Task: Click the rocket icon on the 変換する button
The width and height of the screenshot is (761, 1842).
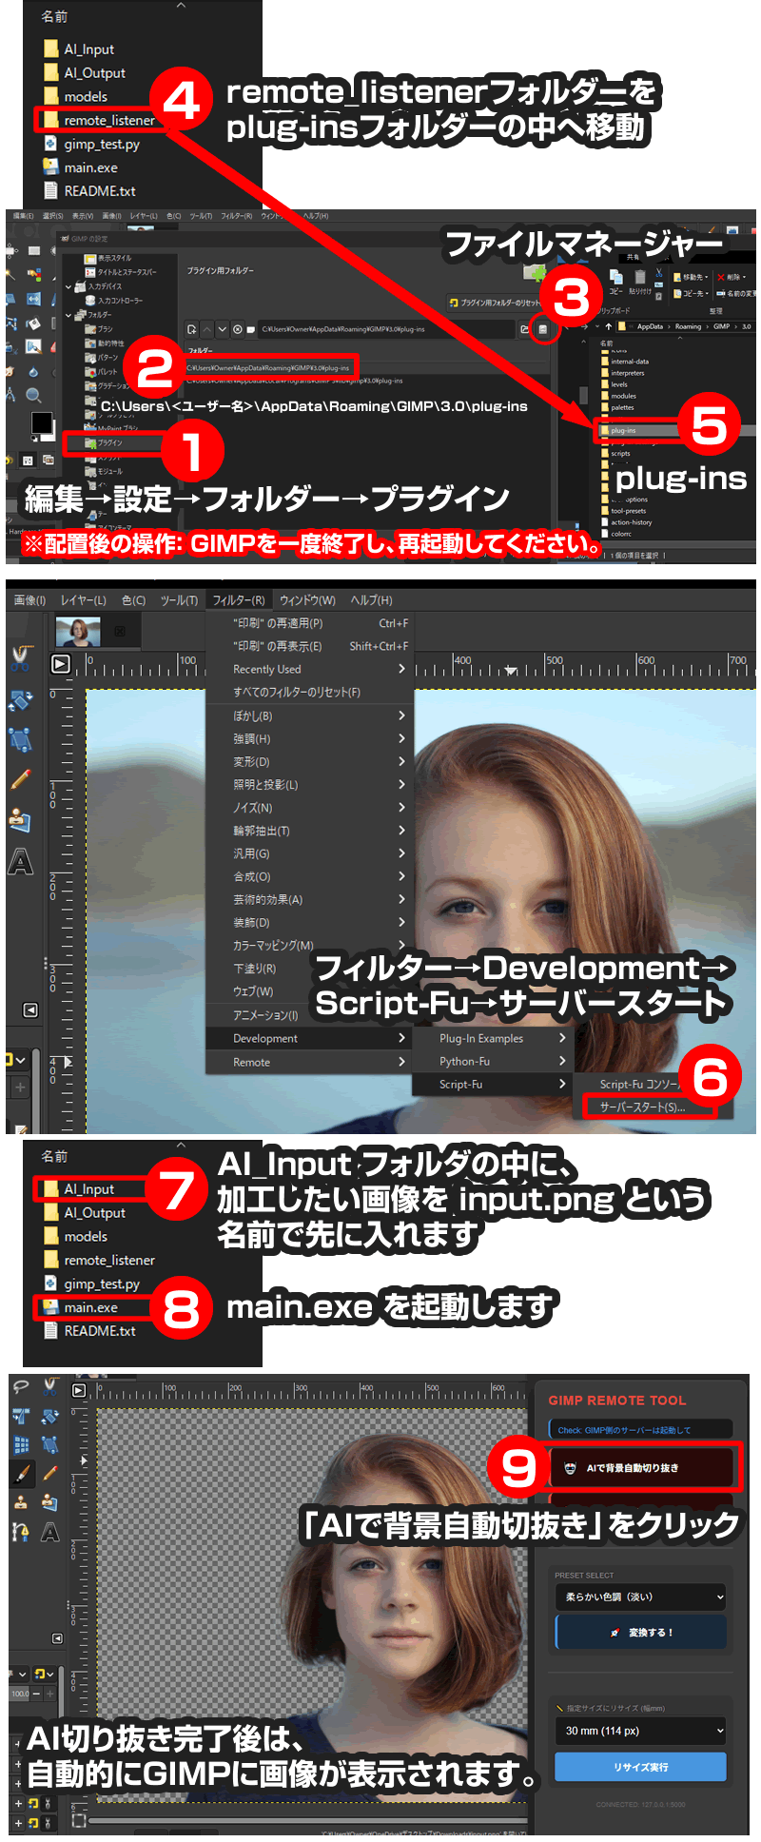Action: tap(615, 1633)
